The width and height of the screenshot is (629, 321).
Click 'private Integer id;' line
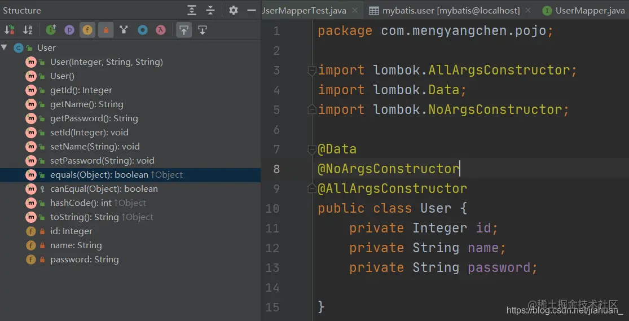(x=424, y=228)
